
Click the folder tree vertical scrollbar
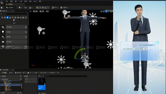pyautogui.click(x=22, y=86)
